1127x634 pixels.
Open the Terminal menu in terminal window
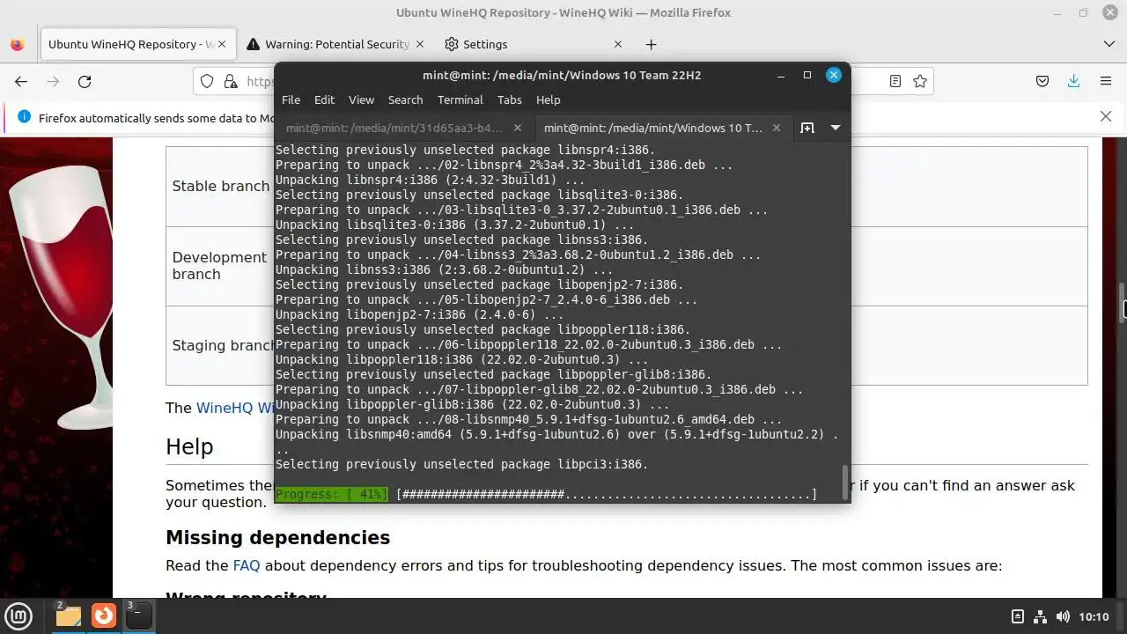click(x=460, y=100)
